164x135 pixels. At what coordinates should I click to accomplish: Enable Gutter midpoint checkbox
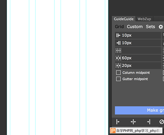118,79
